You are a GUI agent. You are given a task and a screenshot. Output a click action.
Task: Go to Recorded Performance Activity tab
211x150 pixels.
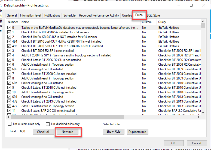click(99, 15)
